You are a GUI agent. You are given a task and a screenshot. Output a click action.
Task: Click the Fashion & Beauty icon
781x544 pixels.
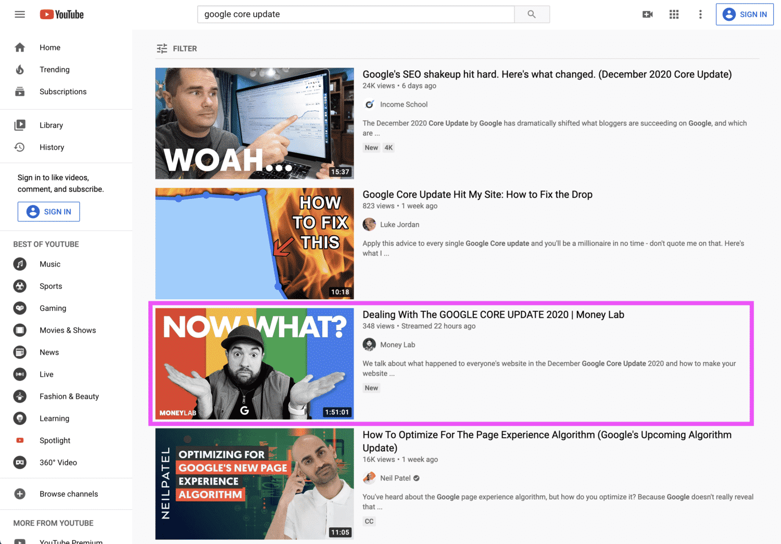[x=20, y=396]
